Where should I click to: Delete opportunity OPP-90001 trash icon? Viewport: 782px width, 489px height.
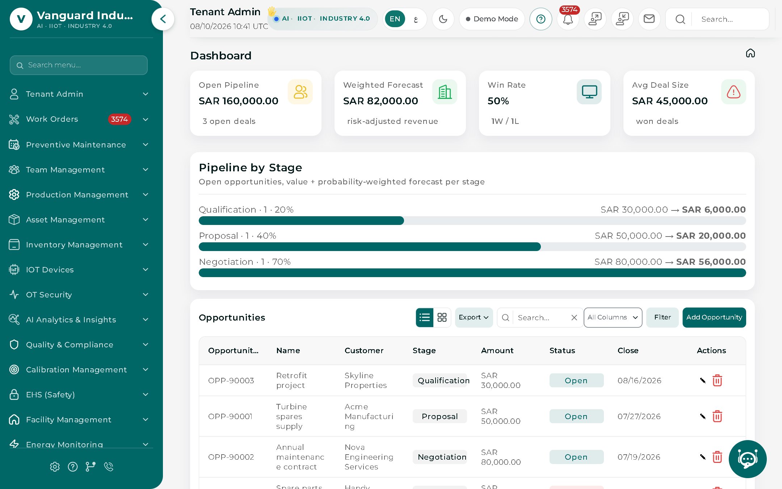pyautogui.click(x=717, y=416)
